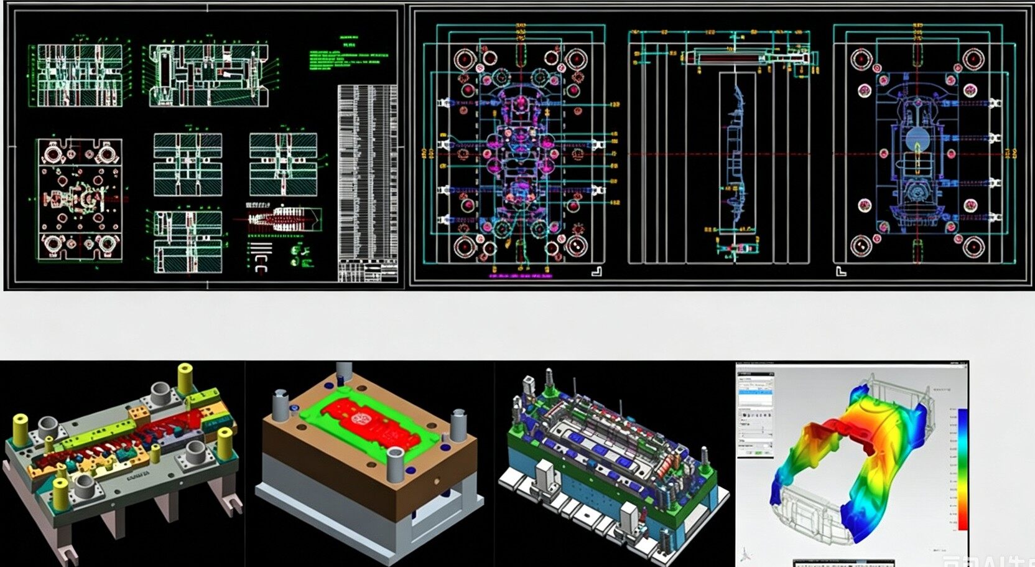
Task: Click the rainbow color scale legend bar
Action: (x=963, y=469)
